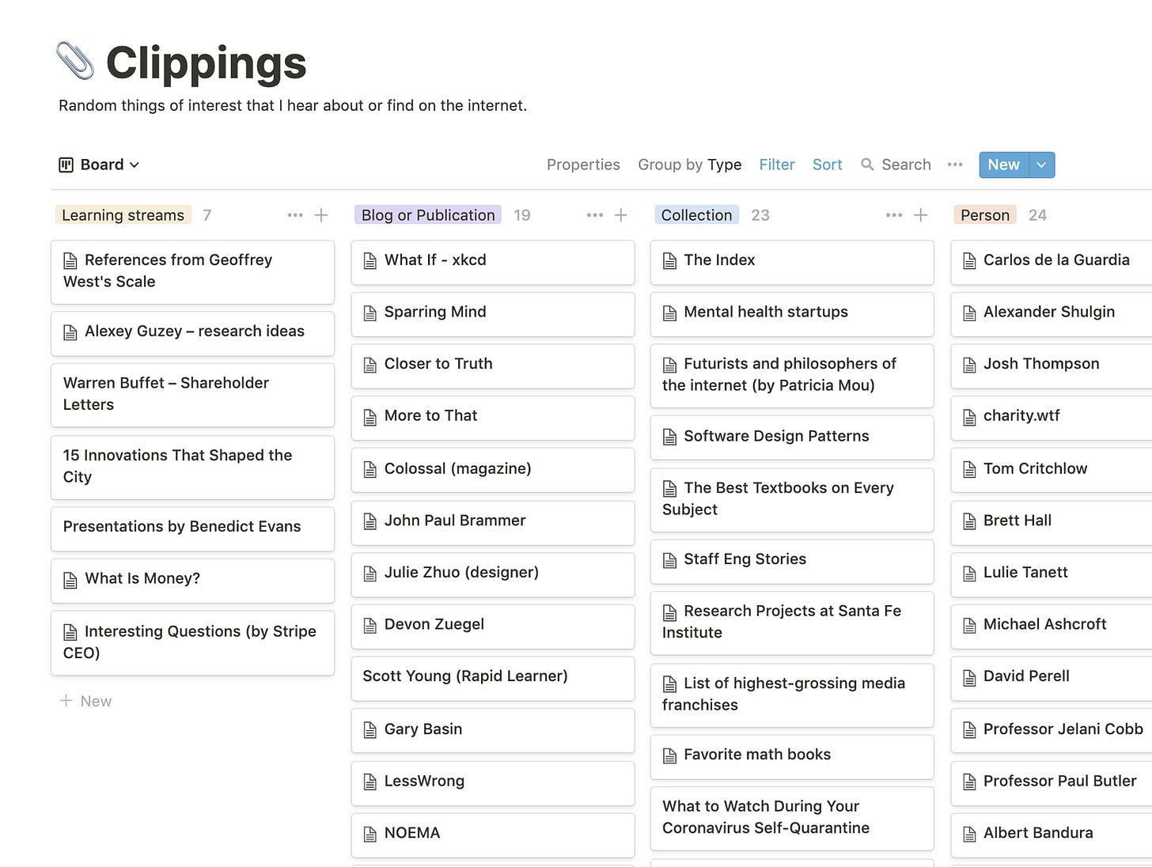Click page icon of Carlos de la Guardia card

tap(969, 261)
